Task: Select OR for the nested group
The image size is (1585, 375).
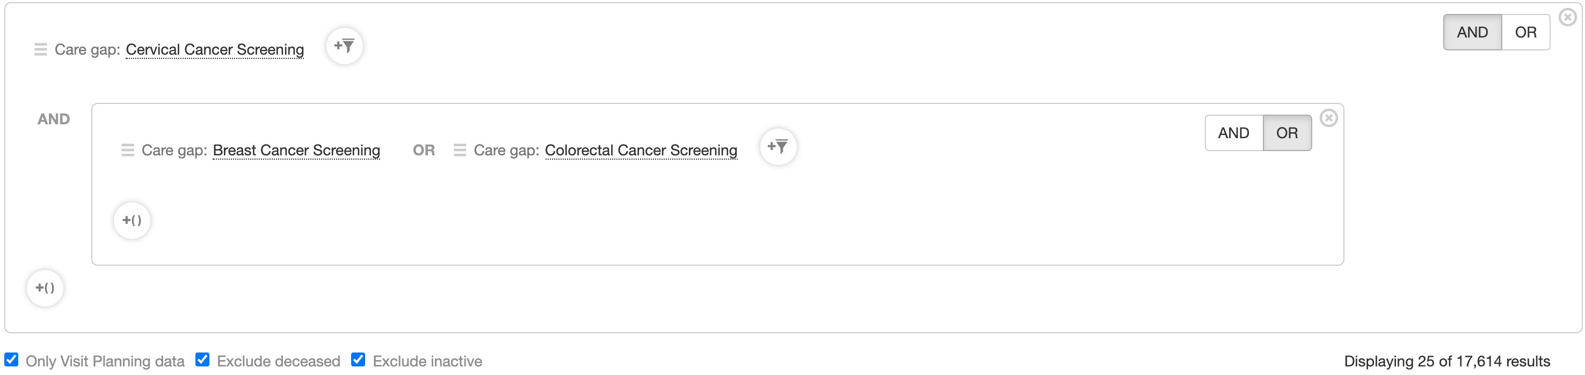Action: click(x=1286, y=133)
